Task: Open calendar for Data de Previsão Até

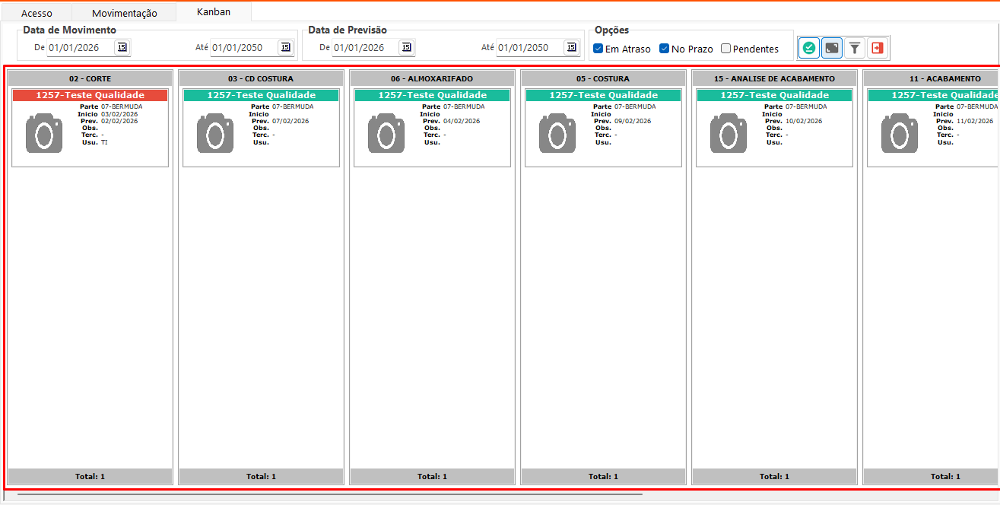Action: pyautogui.click(x=570, y=47)
